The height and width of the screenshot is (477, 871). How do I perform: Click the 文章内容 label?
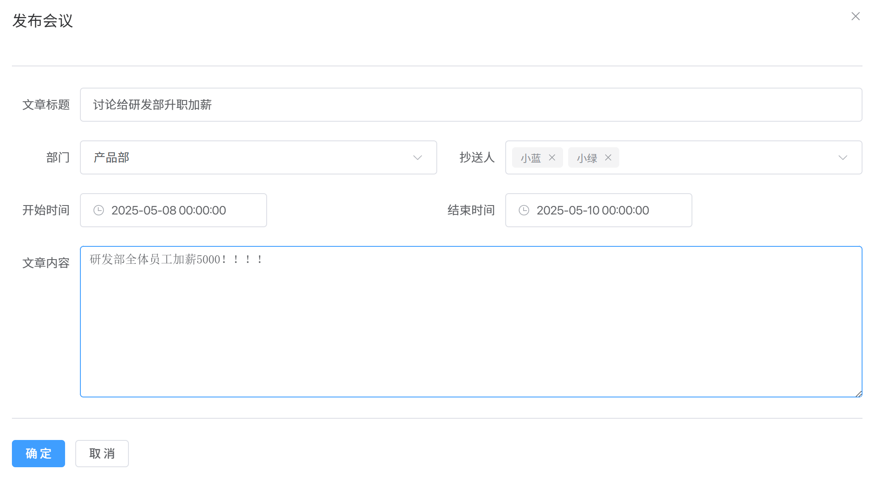[x=46, y=263]
